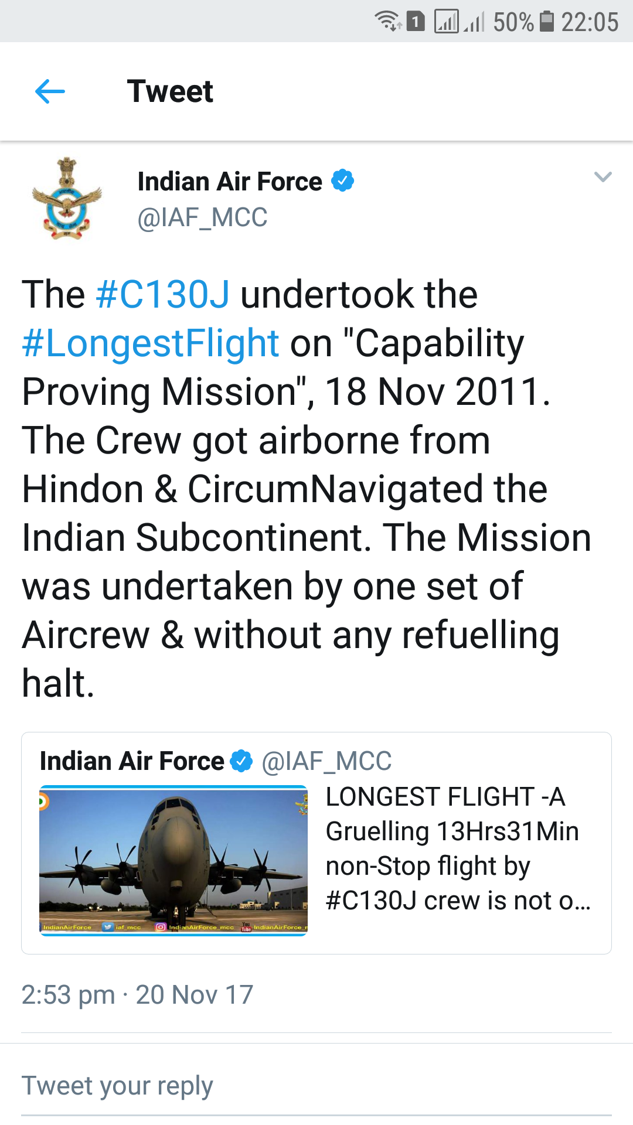
Task: Tap the blue back arrow
Action: 50,91
